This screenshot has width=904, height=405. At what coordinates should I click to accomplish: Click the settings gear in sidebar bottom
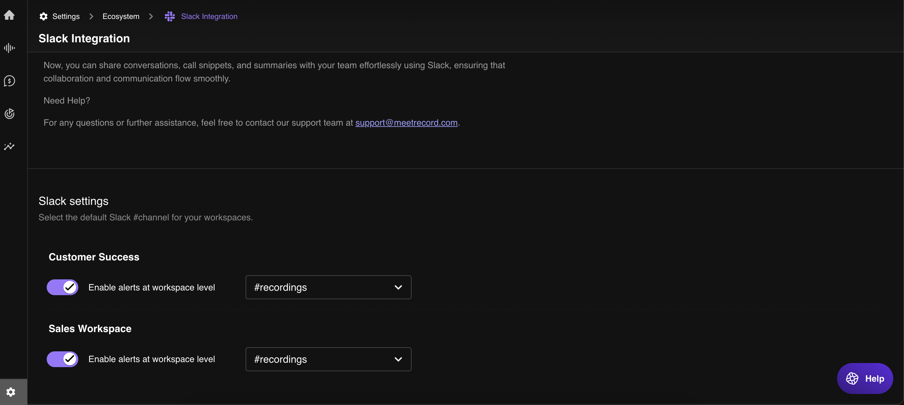(x=11, y=392)
